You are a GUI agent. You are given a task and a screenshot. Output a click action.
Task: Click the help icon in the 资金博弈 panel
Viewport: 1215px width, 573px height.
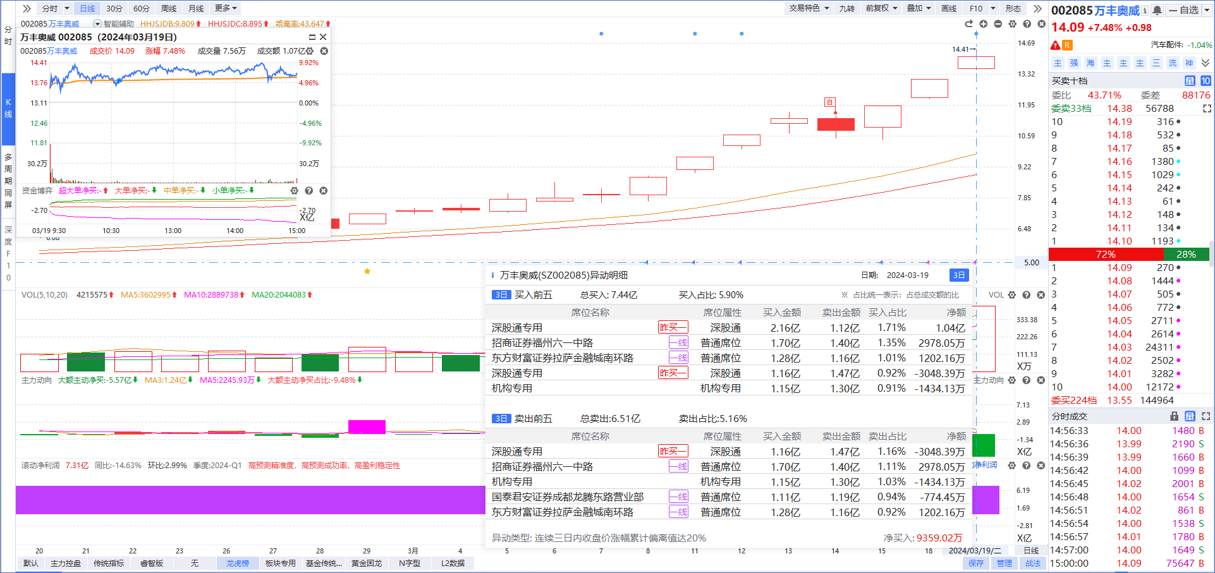point(308,191)
